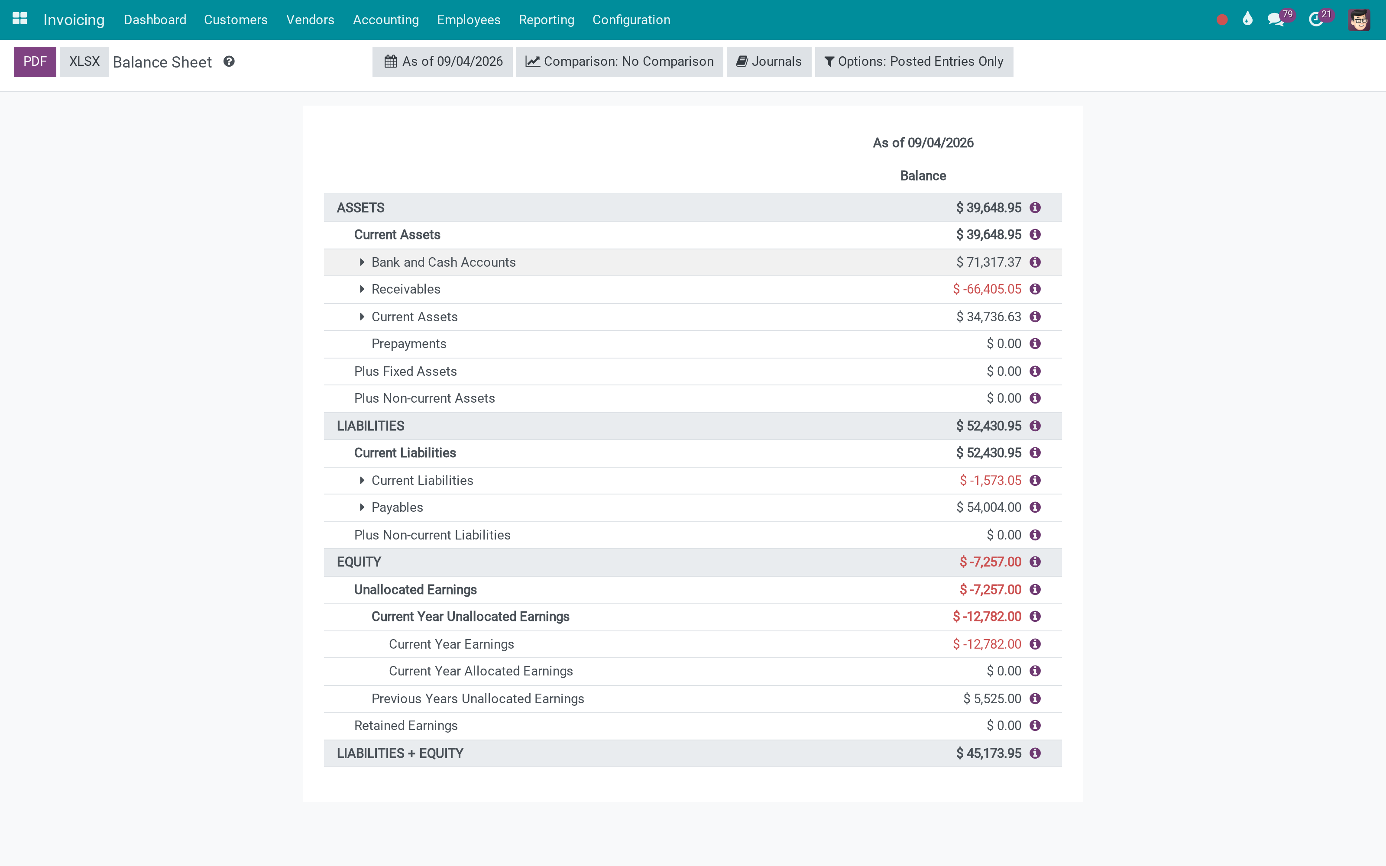1386x866 pixels.
Task: Click info icon on Unallocated Earnings row
Action: coord(1035,589)
